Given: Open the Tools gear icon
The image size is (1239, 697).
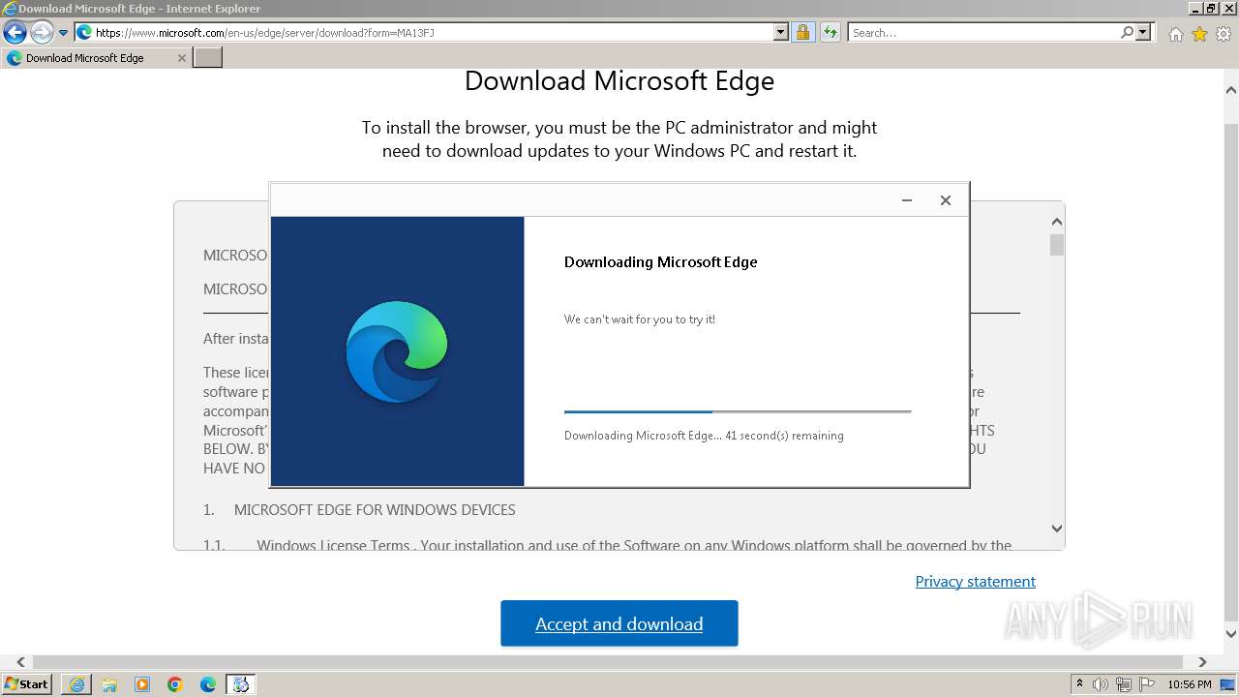Looking at the screenshot, I should [1224, 34].
